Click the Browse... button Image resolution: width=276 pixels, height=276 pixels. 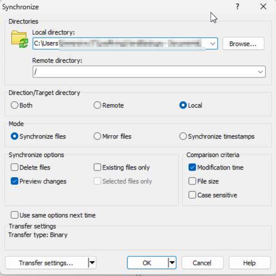point(243,43)
